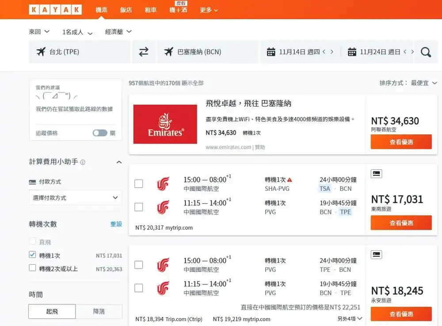Image resolution: width=442 pixels, height=326 pixels.
Task: Click 查看優惠 for Emirates NT$ 34,630
Action: click(x=401, y=142)
